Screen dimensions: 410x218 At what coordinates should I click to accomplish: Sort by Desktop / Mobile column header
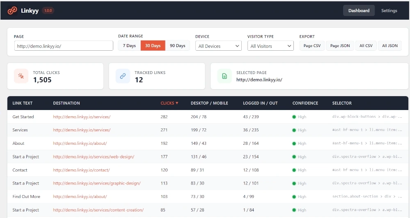pyautogui.click(x=209, y=103)
